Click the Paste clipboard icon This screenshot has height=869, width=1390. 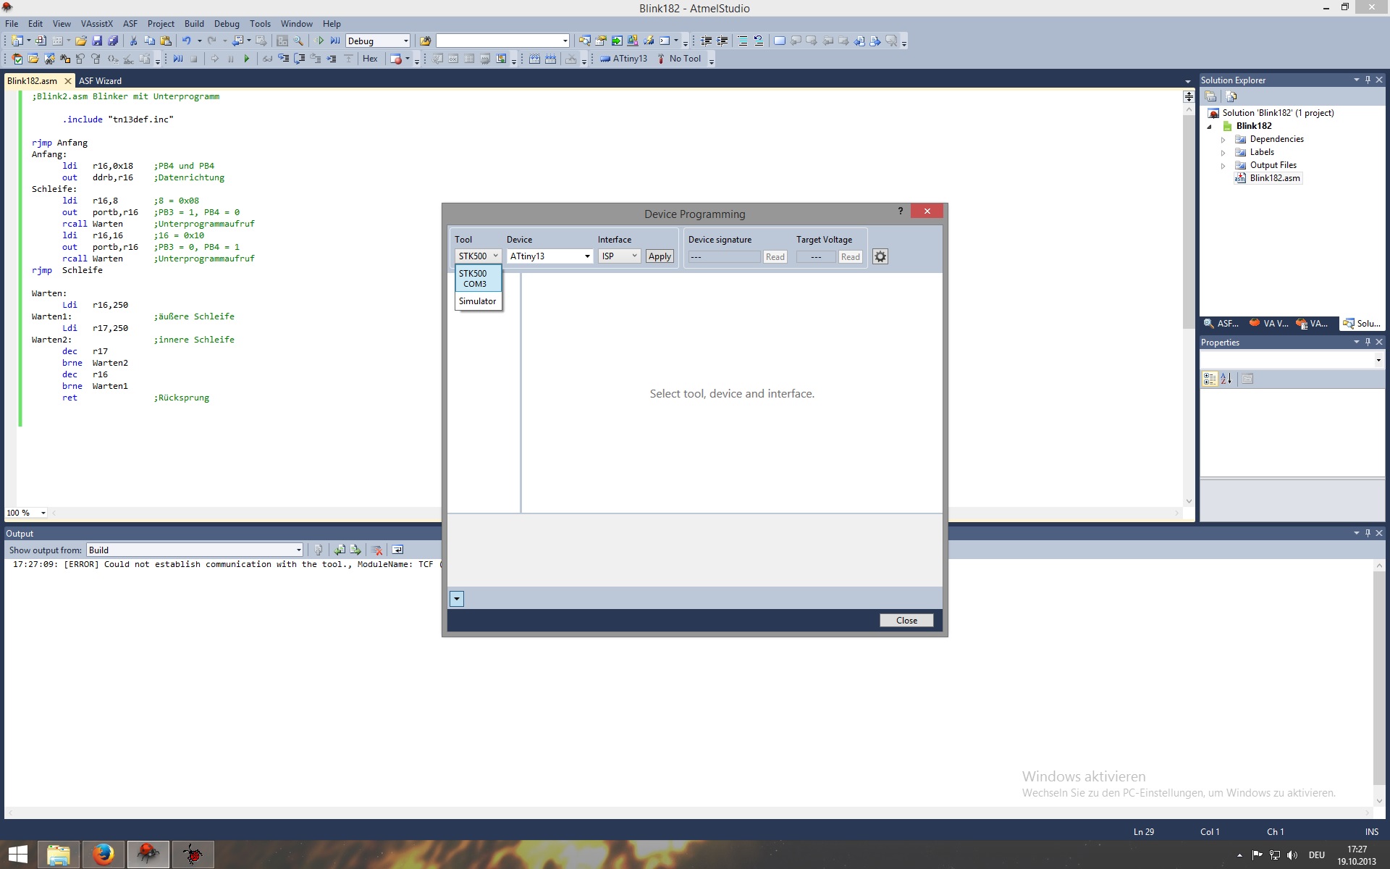click(x=166, y=41)
